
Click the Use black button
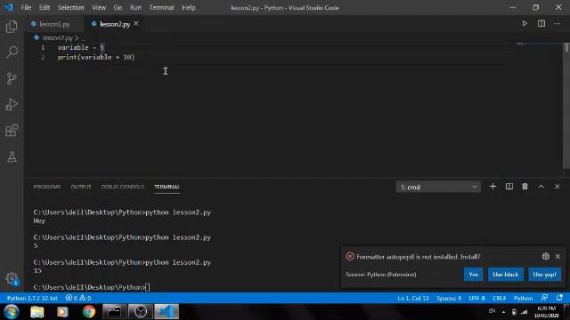point(505,275)
